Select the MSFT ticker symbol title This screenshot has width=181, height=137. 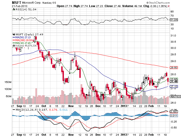(x=17, y=3)
